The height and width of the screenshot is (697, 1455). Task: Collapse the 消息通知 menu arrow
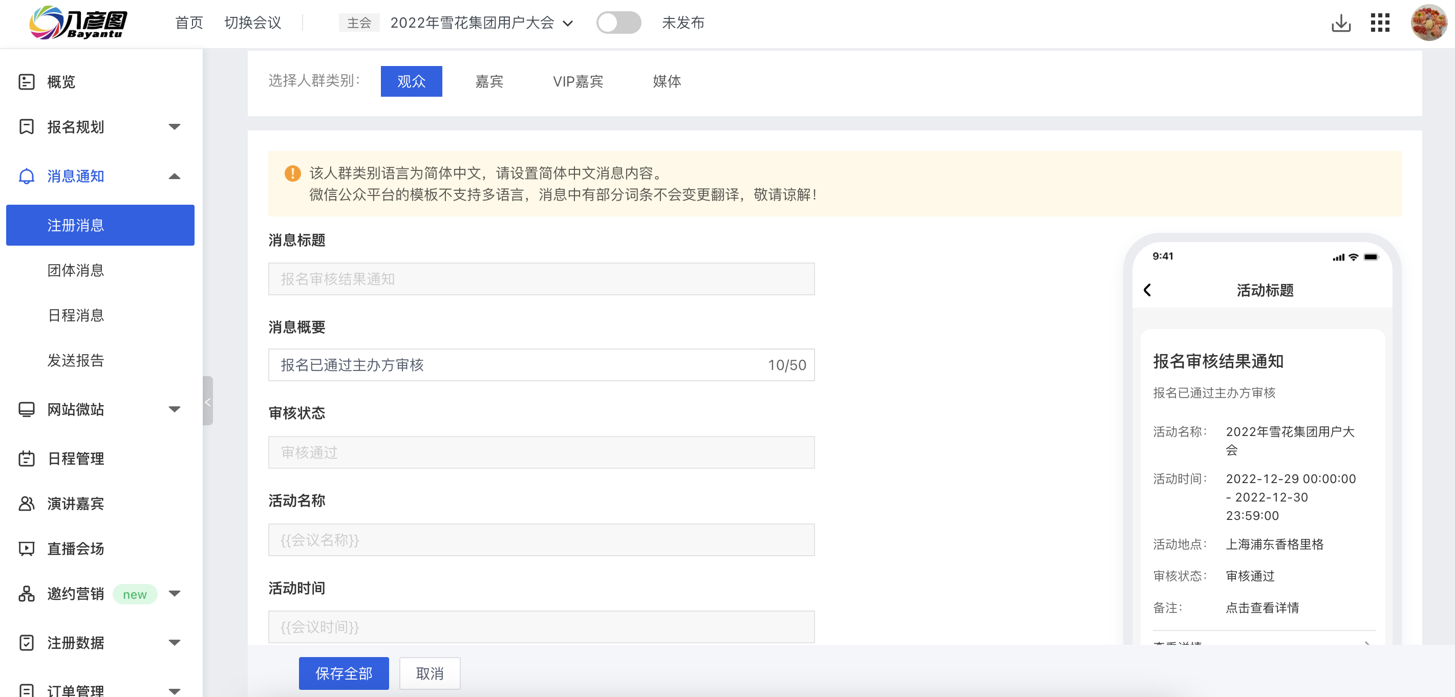click(x=175, y=176)
